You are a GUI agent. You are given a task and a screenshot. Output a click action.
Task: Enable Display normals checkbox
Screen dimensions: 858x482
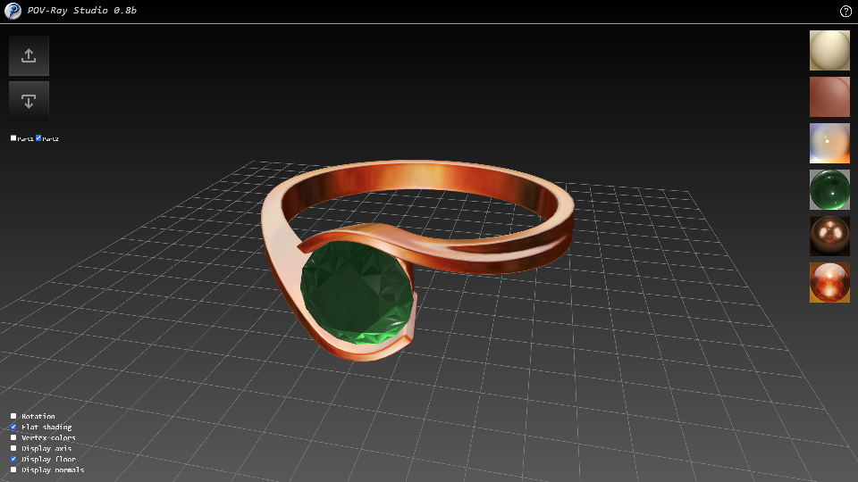(x=13, y=470)
